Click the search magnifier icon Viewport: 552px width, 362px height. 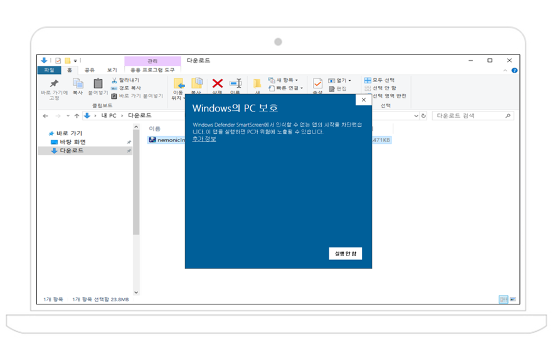point(507,116)
